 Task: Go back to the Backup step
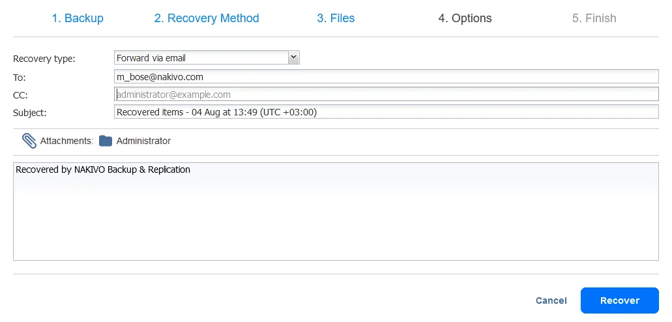pos(78,18)
